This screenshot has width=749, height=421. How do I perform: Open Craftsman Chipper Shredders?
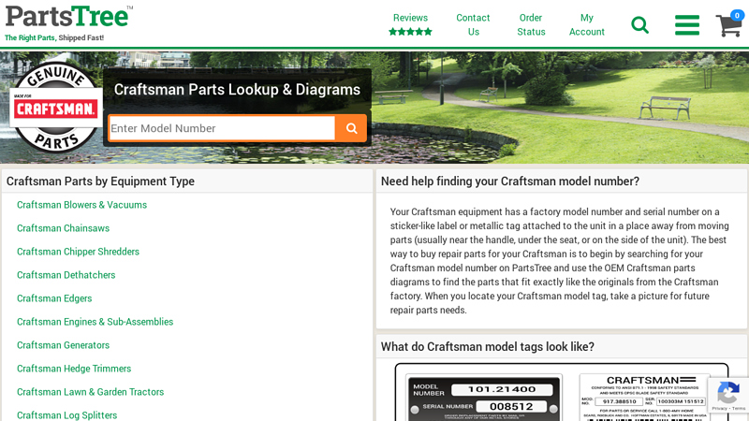tap(78, 252)
